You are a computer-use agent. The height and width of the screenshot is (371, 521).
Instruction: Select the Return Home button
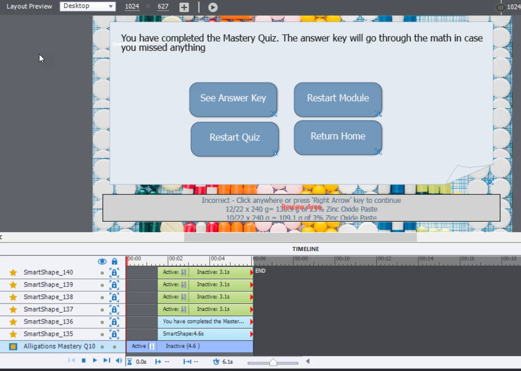338,138
